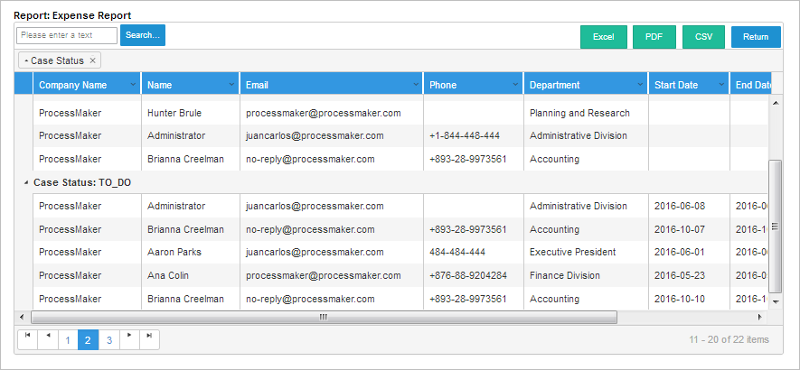Switch to page 3

109,340
